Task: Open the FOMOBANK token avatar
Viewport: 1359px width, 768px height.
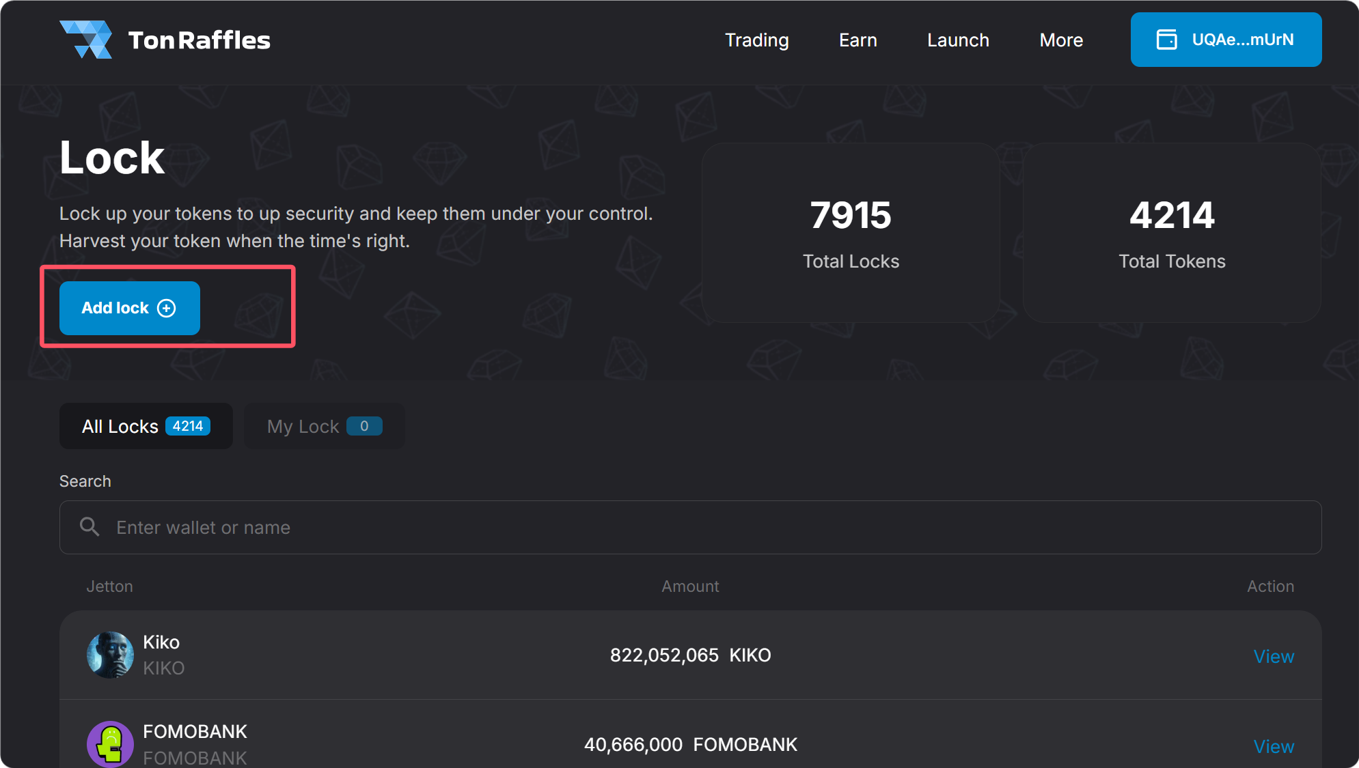Action: 110,743
